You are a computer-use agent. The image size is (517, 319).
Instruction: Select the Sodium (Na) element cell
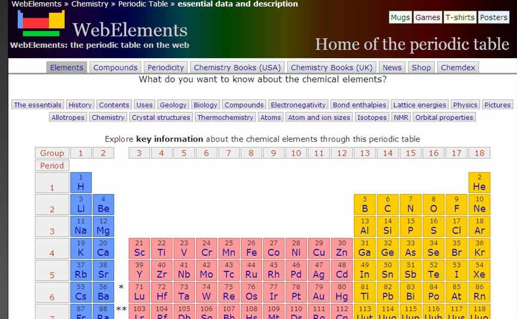click(x=81, y=226)
